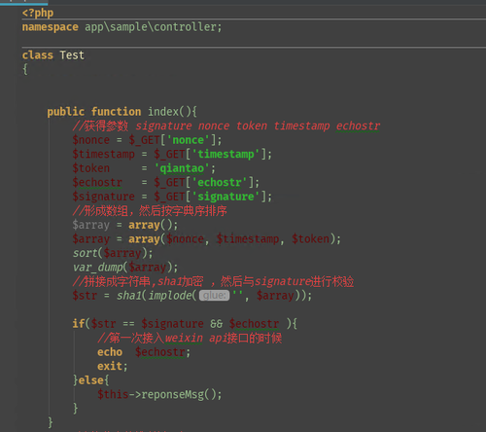Click the 'glue:' parameter hint
486x432 pixels.
click(x=214, y=296)
